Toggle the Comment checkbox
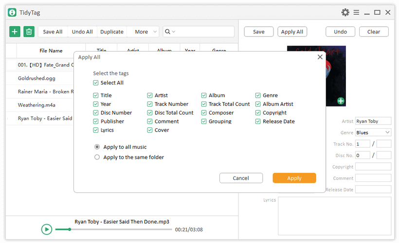Screen dimensions: 399x243 click(150, 121)
